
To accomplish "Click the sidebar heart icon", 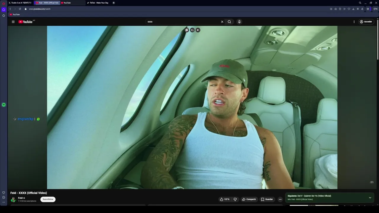I will (4, 193).
